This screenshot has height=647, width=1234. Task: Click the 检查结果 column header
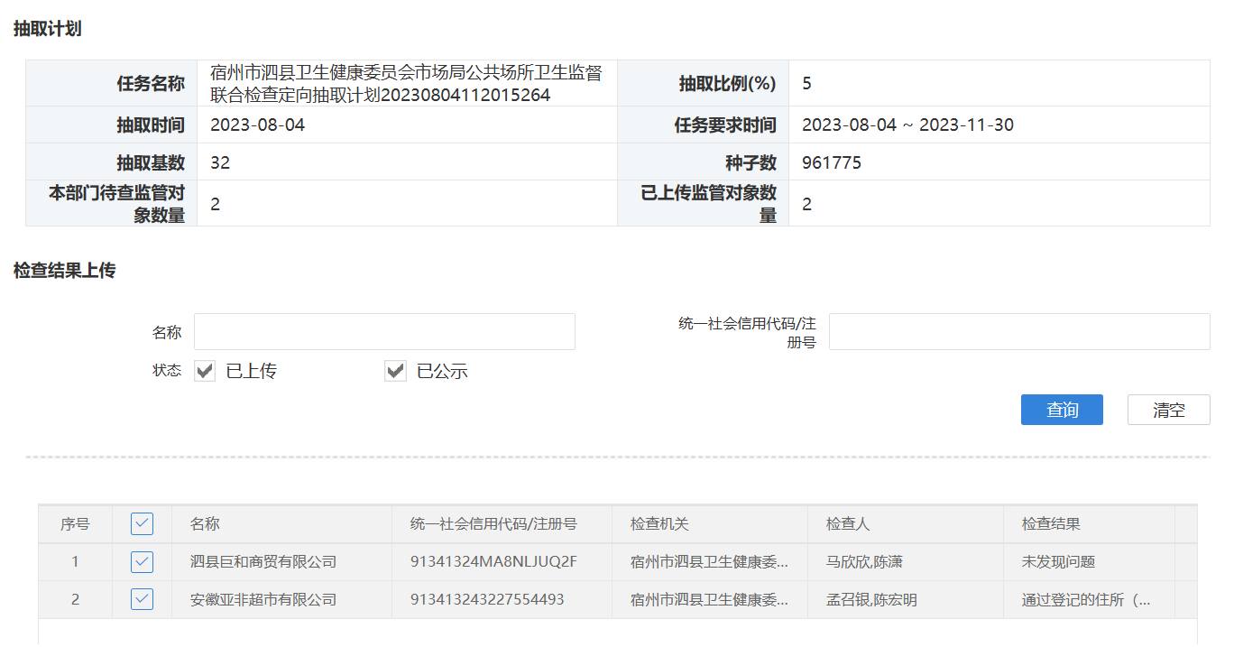click(1089, 523)
